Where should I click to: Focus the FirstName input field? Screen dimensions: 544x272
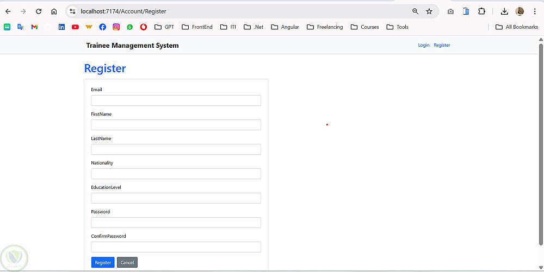coord(176,125)
